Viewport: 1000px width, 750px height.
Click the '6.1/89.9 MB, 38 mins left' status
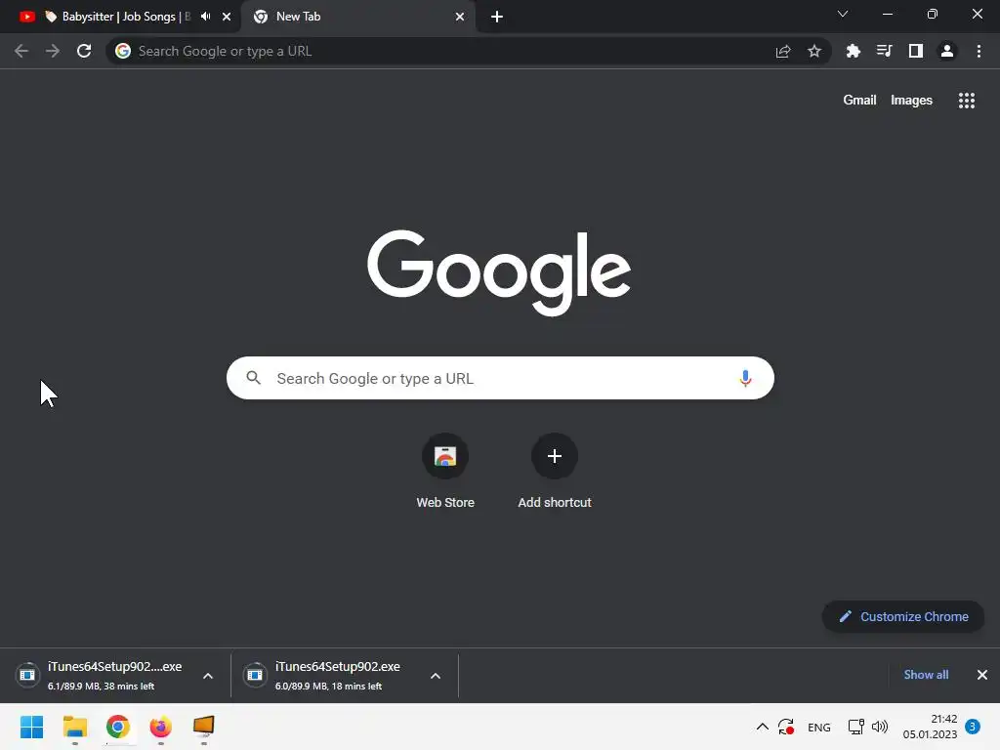[x=101, y=687]
